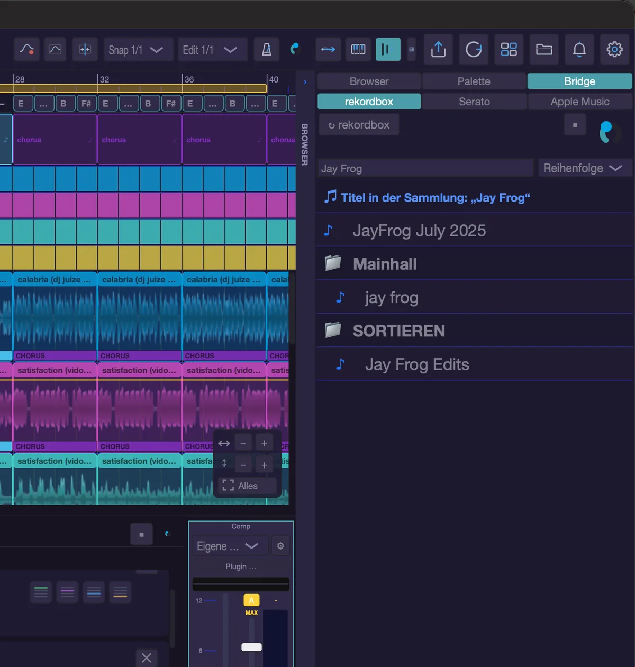Toggle the snap-to-playhead split icon
Viewport: 635px width, 667px height.
[x=85, y=50]
